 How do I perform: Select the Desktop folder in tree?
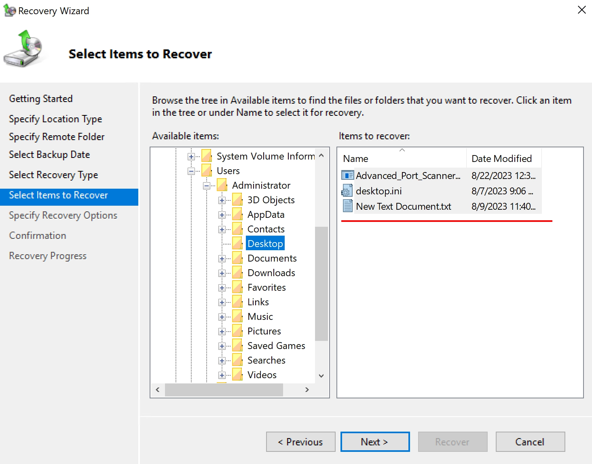tap(265, 244)
